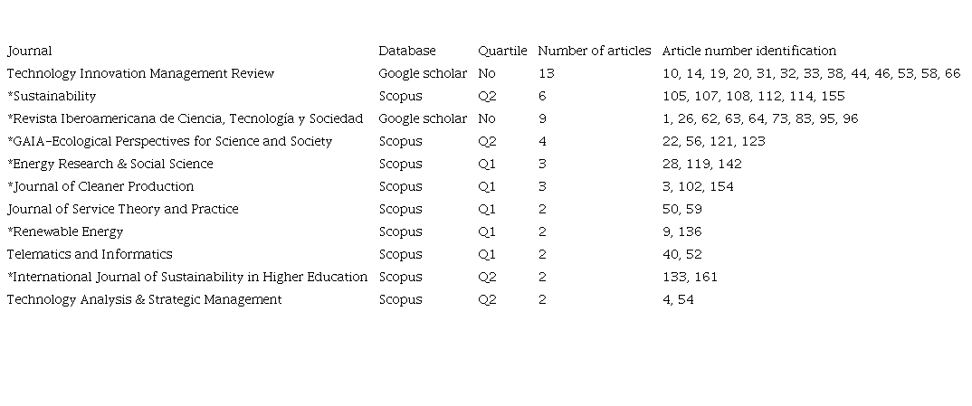Click article count 13 in first row
Viewport: 972px width, 406px height.
click(x=546, y=73)
